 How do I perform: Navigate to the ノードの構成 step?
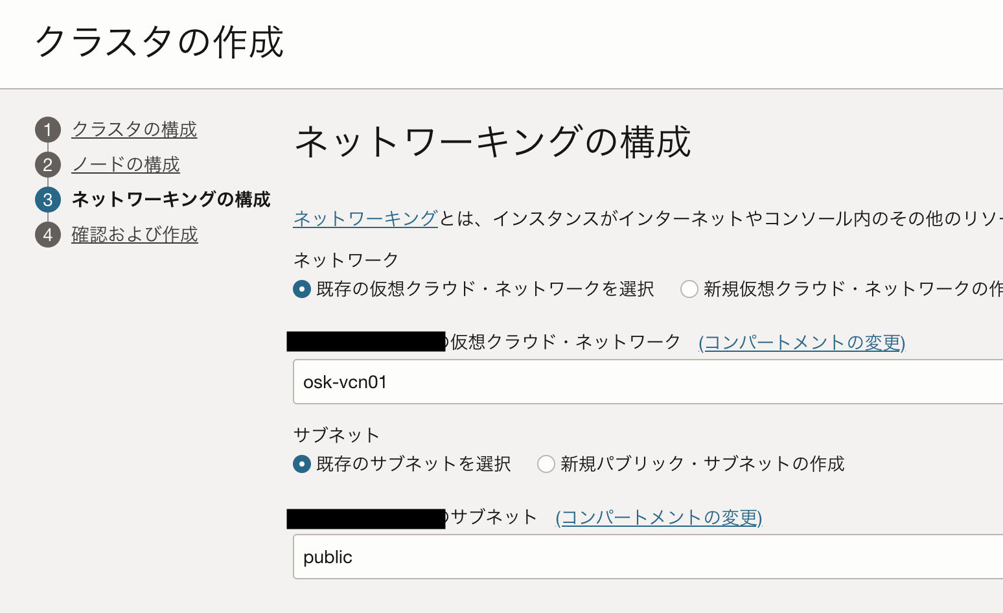pyautogui.click(x=125, y=165)
